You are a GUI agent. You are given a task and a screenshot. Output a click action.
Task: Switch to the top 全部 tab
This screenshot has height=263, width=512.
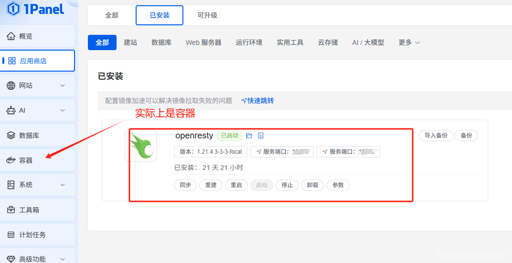(x=112, y=15)
